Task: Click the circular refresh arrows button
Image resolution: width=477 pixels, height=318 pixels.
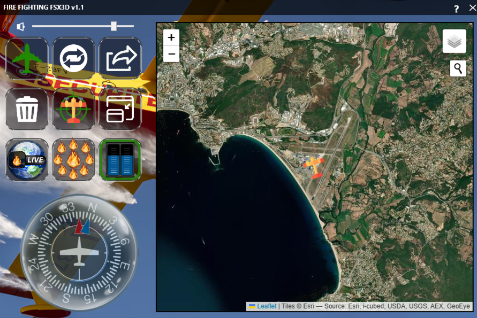Action: [x=74, y=58]
